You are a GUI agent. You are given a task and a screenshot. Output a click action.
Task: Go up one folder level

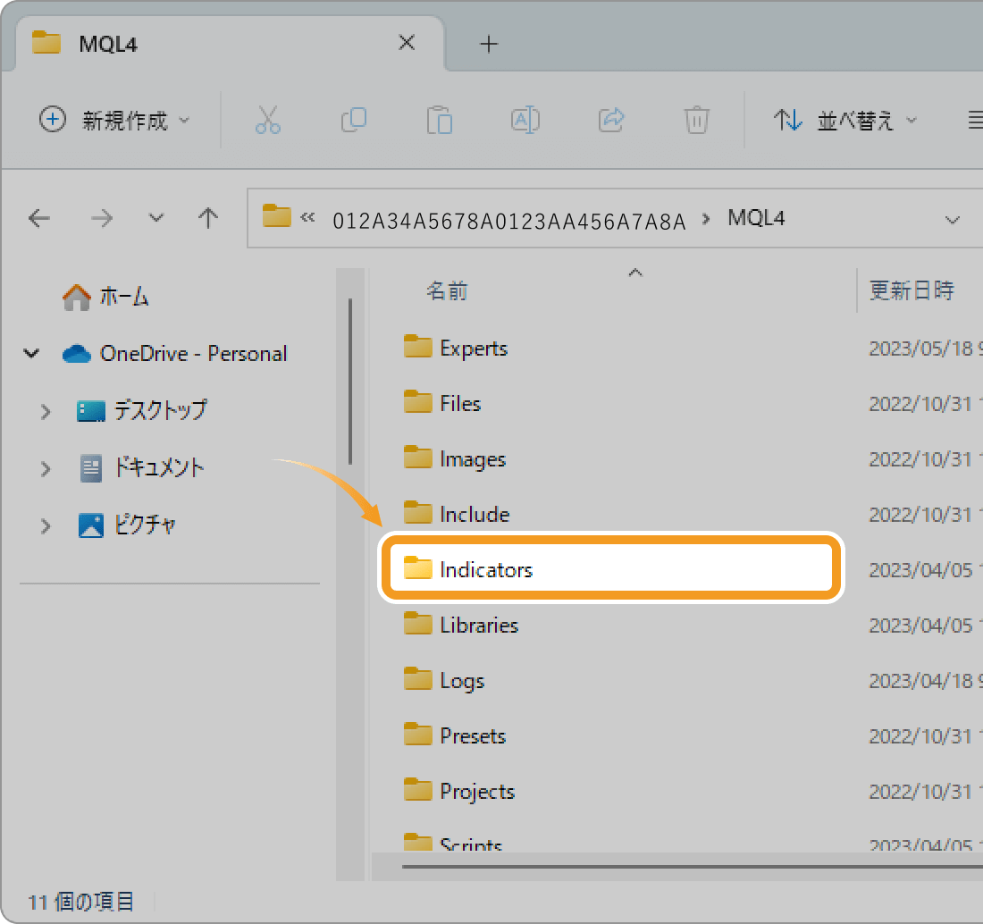click(208, 218)
